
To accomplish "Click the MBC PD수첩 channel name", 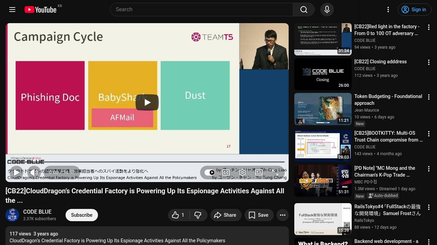I will click(366, 182).
